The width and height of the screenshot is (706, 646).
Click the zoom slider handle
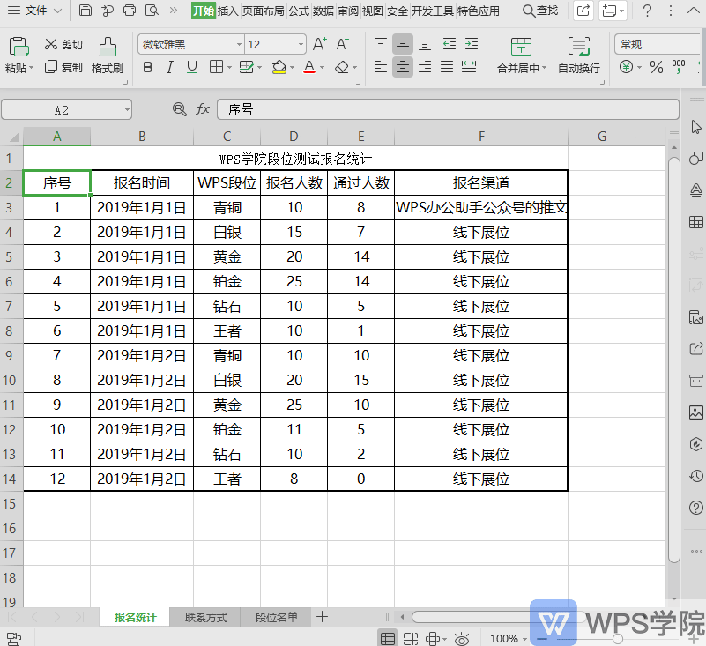coord(618,638)
